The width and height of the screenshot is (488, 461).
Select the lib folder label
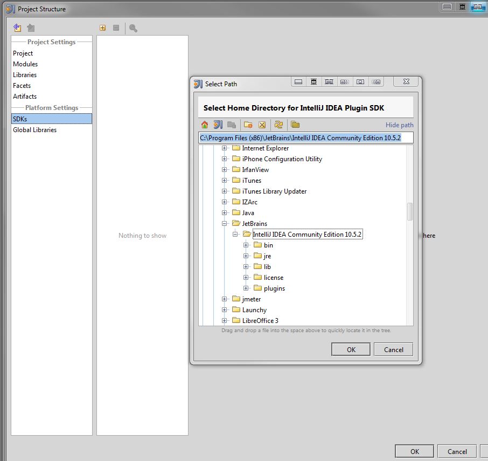tap(267, 267)
